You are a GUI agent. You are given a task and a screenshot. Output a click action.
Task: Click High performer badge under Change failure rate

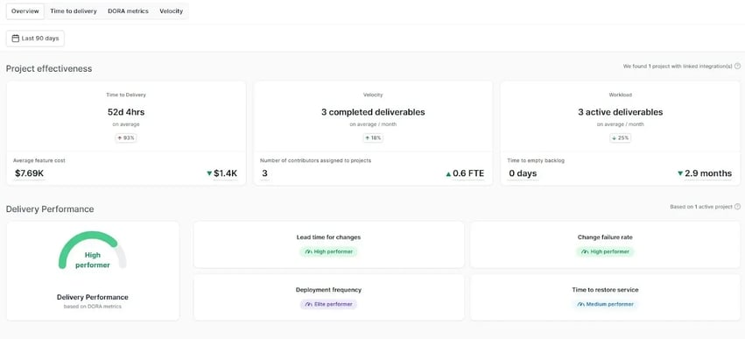tap(605, 251)
